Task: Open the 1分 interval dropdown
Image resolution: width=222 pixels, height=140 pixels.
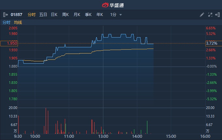Action: point(113,15)
